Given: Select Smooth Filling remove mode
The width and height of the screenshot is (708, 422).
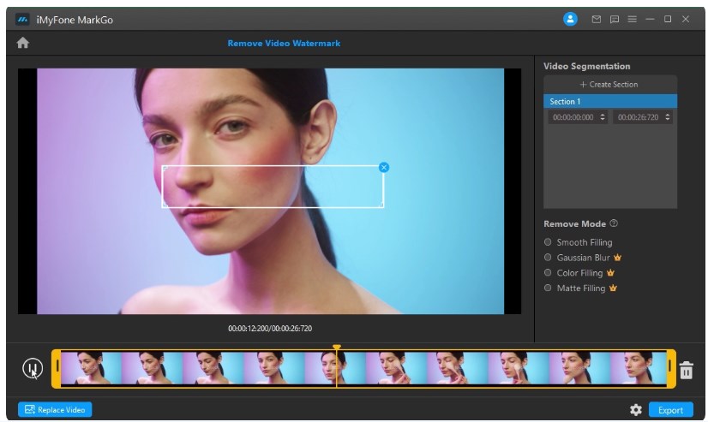Looking at the screenshot, I should (549, 242).
